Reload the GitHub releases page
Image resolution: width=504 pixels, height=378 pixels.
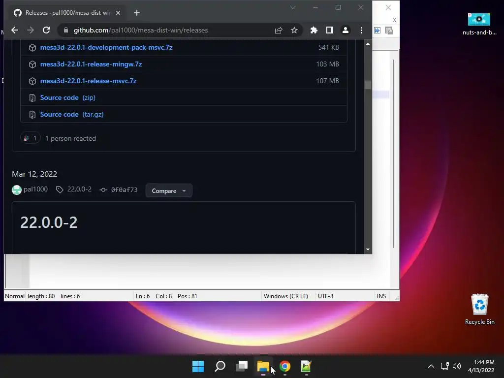[46, 30]
